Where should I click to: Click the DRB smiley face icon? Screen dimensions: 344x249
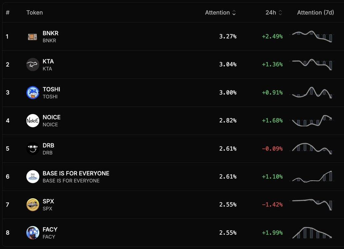(x=33, y=149)
